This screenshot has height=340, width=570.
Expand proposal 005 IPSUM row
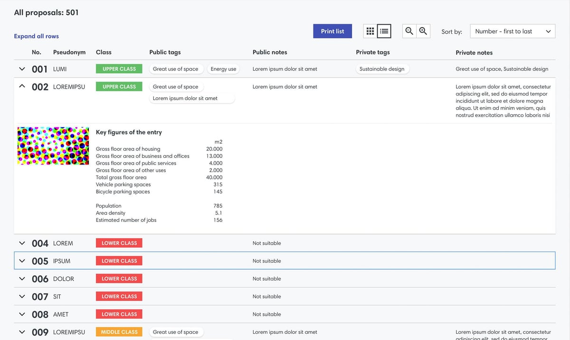pos(22,261)
